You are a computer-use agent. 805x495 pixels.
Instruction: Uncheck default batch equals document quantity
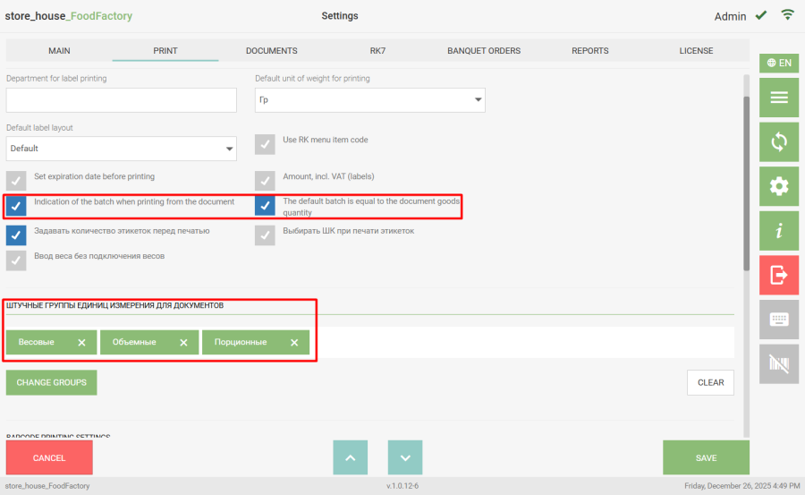pos(265,207)
